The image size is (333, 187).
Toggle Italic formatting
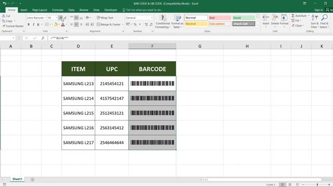point(33,24)
